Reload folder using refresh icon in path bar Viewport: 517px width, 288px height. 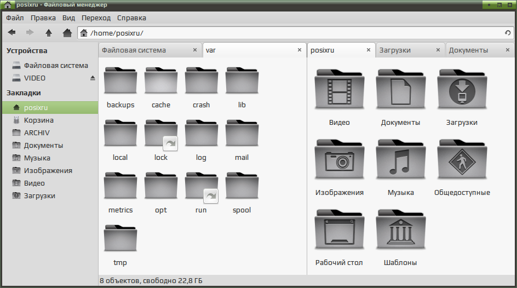508,33
